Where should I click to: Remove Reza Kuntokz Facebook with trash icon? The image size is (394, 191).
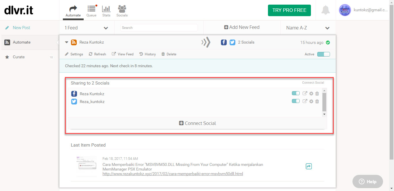click(x=317, y=93)
